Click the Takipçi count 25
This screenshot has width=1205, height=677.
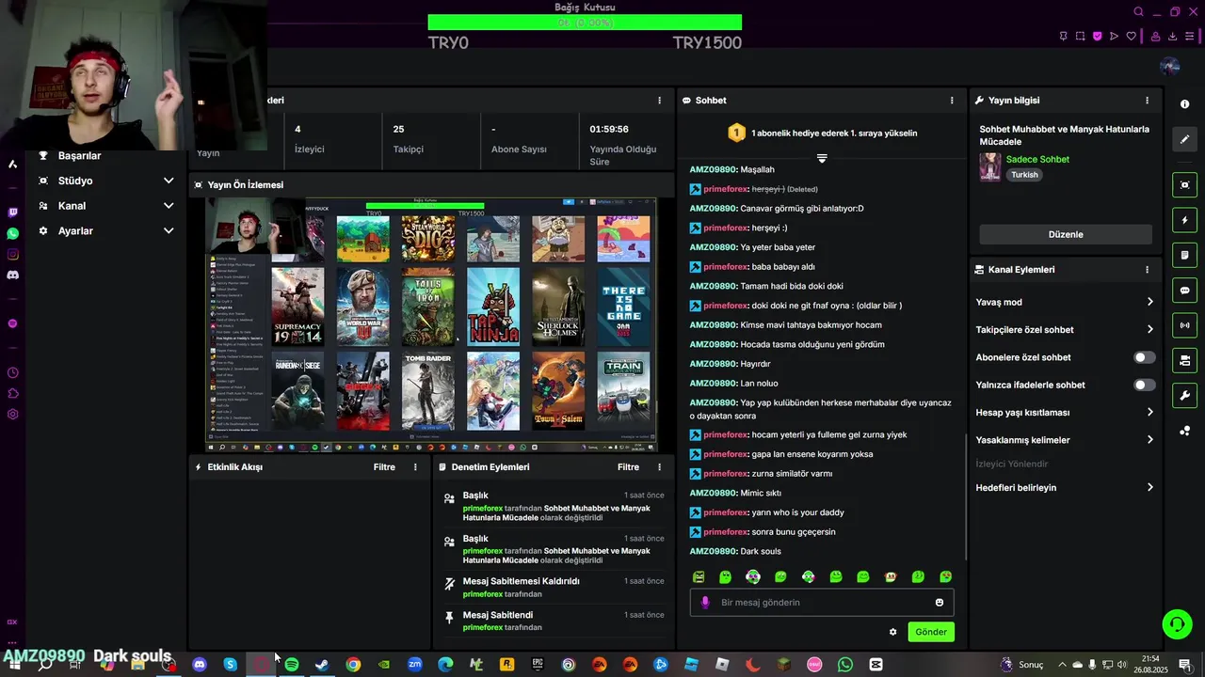(x=398, y=130)
